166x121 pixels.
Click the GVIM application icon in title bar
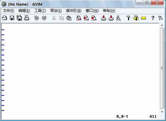click(x=4, y=4)
